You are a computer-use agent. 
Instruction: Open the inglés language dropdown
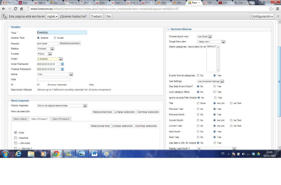coord(52,16)
